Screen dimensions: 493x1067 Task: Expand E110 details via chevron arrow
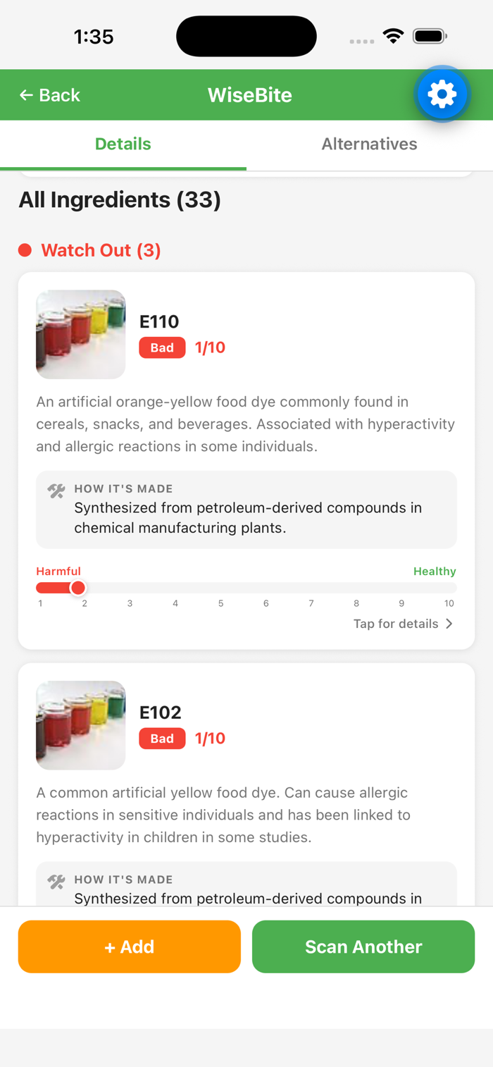[x=449, y=624]
